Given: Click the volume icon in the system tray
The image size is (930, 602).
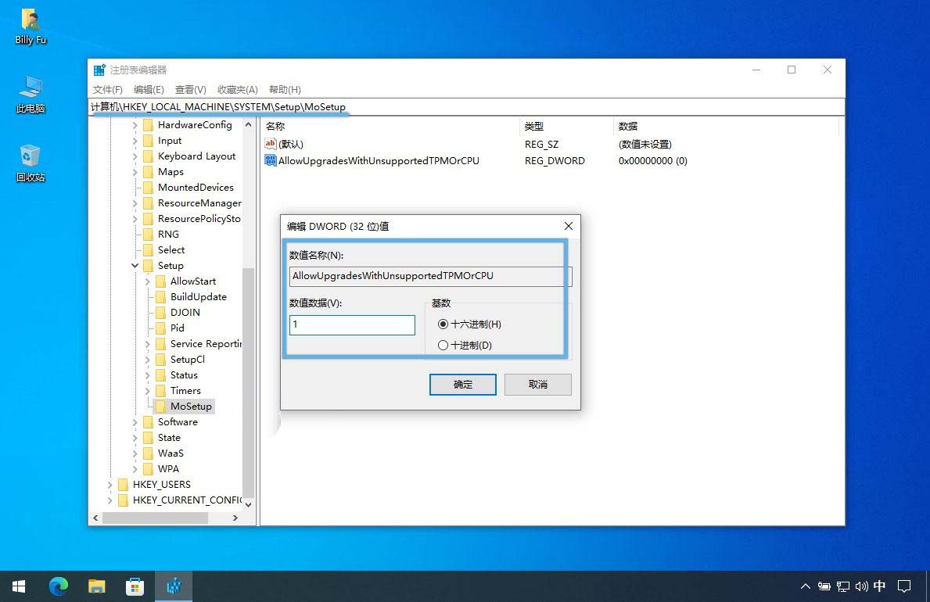Looking at the screenshot, I should point(862,586).
